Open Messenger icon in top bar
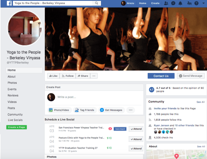This screenshot has width=207, height=159. (x=173, y=3)
